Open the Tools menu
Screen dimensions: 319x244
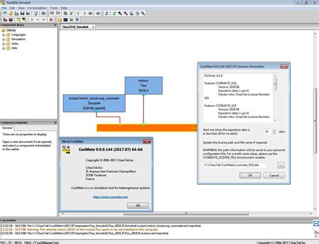click(x=54, y=8)
